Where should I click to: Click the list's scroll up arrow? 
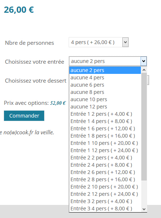tap(144, 70)
